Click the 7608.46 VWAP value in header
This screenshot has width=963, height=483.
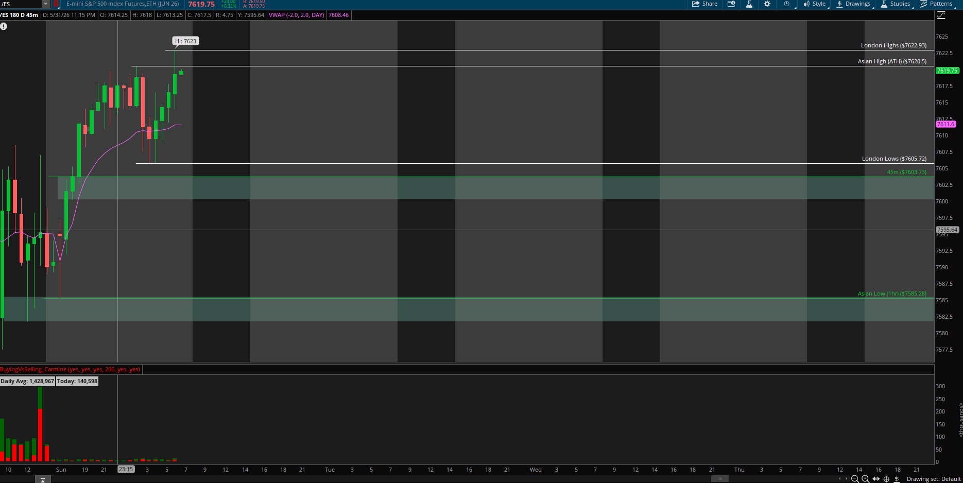pyautogui.click(x=338, y=15)
